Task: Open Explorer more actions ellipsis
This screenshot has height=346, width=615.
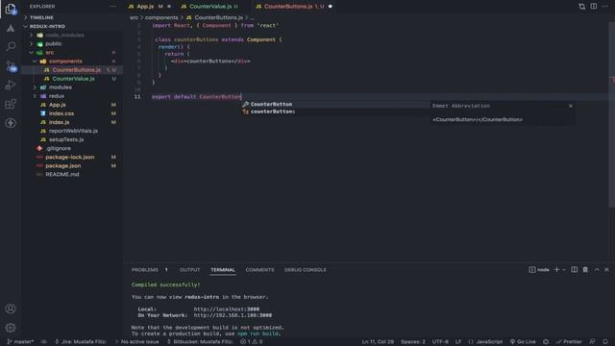Action: 112,7
